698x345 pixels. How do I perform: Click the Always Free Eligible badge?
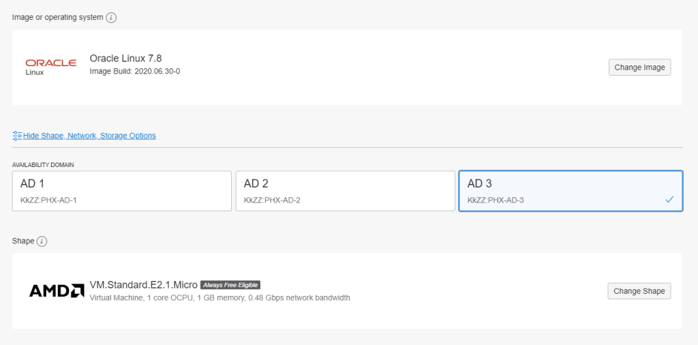pos(230,285)
